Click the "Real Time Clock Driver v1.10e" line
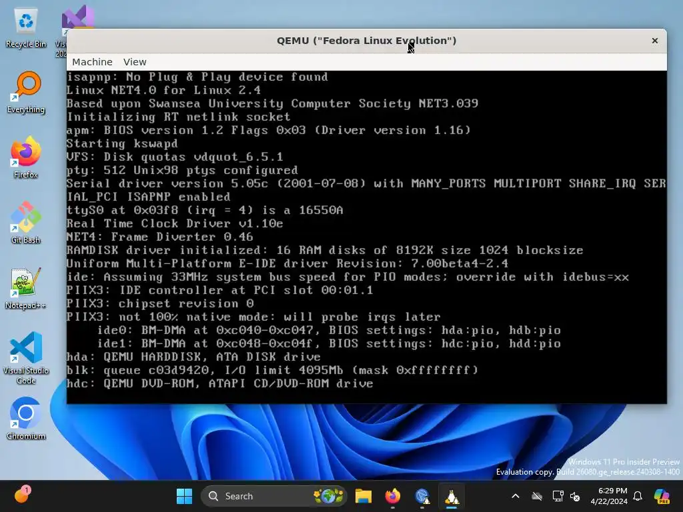This screenshot has width=683, height=512. (175, 224)
